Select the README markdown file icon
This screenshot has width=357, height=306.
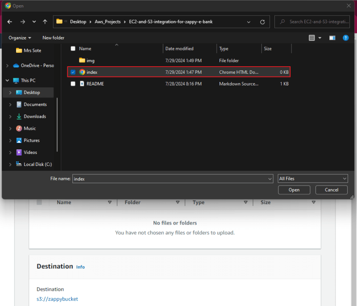(x=82, y=84)
